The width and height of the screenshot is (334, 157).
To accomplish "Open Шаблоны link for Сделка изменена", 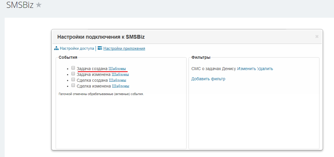I will pos(121,86).
